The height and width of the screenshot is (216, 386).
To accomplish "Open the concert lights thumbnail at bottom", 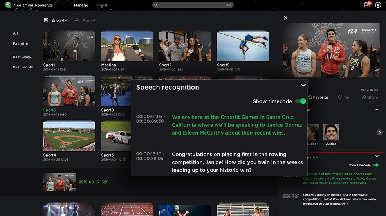I will click(69, 210).
